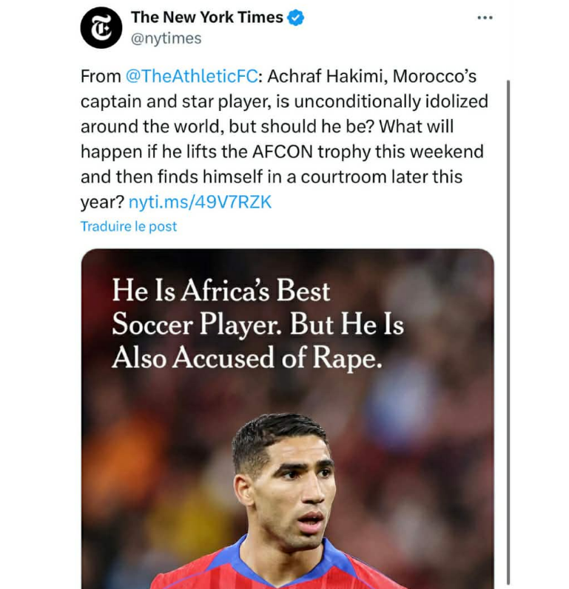Click the word "year?" before the link
The image size is (569, 589).
pos(102,202)
